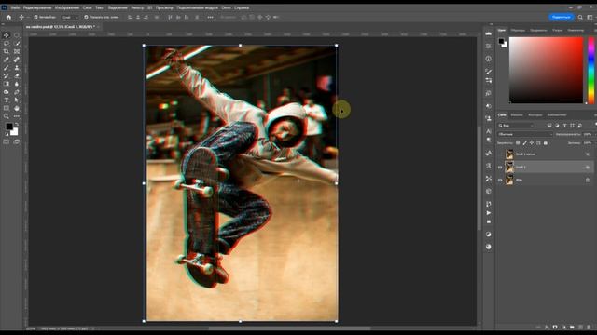This screenshot has height=335, width=597.
Task: Select the Brush tool
Action: coord(7,68)
